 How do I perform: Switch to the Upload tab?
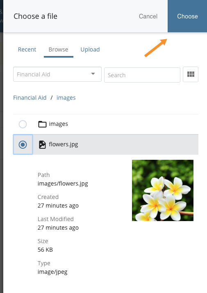90,49
